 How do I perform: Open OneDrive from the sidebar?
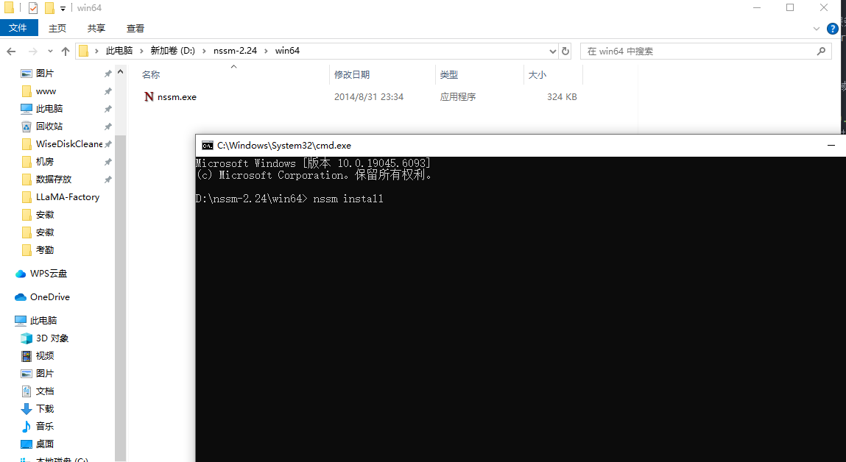[x=50, y=296]
